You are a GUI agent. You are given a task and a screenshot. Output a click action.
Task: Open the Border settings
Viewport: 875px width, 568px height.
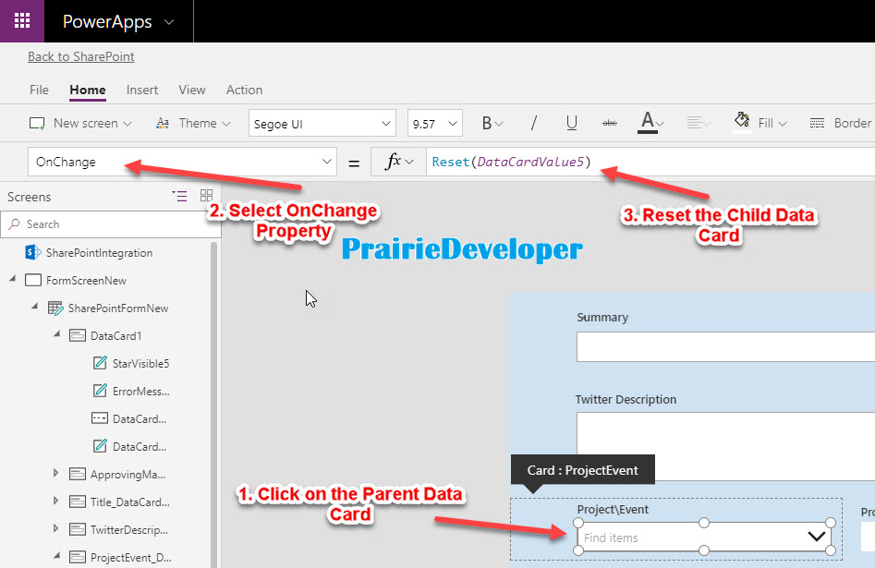[840, 124]
